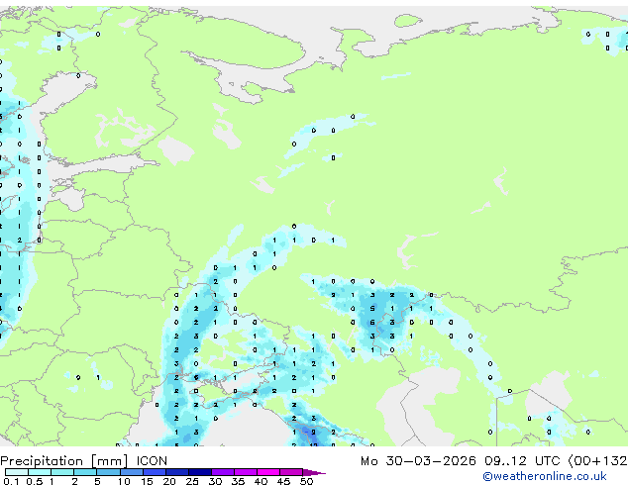This screenshot has height=485, width=628.
Task: Pick the legend swatch between 0.1 and 0.5
Action: 17,472
